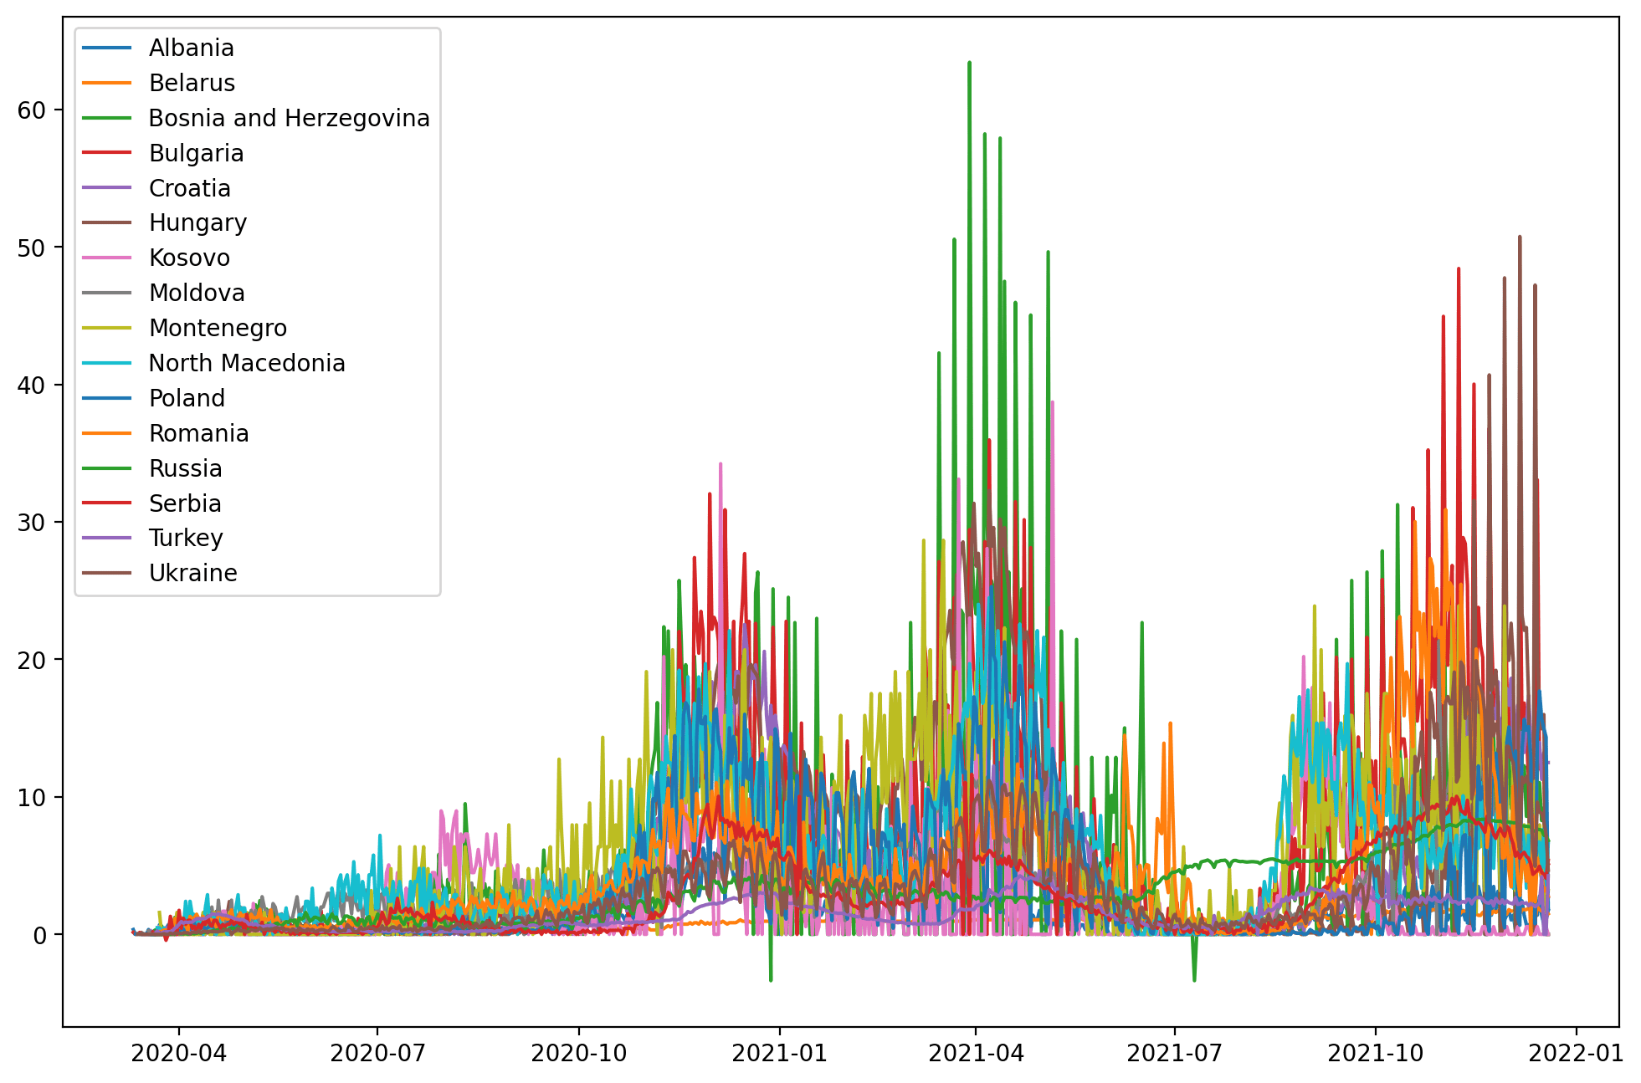Click Kosovo's pink legend line swatch
Image resolution: width=1641 pixels, height=1083 pixels.
coord(107,258)
